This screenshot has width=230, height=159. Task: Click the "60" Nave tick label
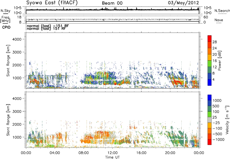(206, 17)
